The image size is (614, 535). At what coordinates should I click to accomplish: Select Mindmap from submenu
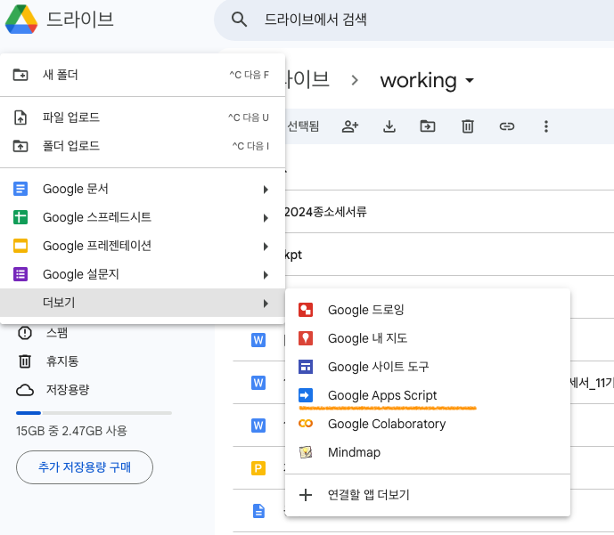[428, 452]
